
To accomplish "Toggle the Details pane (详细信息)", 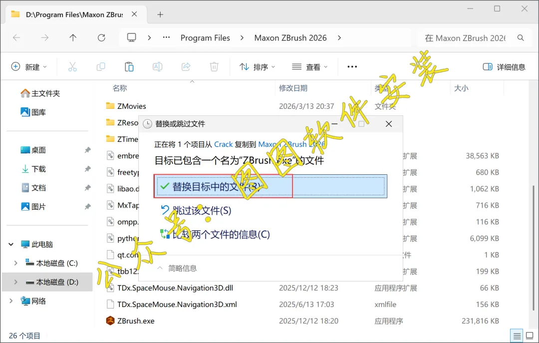I will [504, 67].
